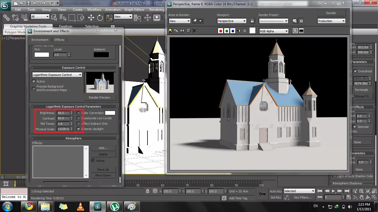Open the Graph Editors menu
Screen dimensions: 378x212
click(134, 9)
